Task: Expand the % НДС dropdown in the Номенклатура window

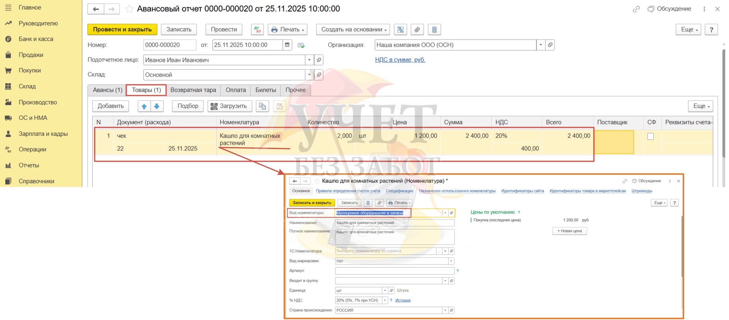Action: tap(385, 300)
